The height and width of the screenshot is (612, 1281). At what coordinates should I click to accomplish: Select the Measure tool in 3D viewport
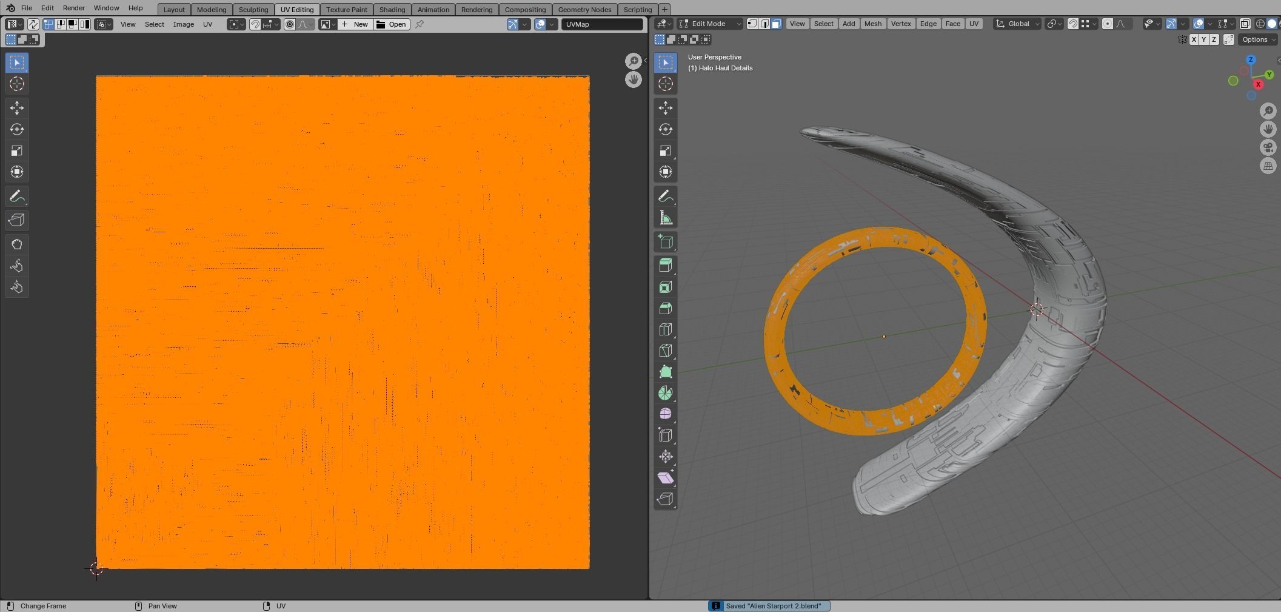(x=666, y=218)
